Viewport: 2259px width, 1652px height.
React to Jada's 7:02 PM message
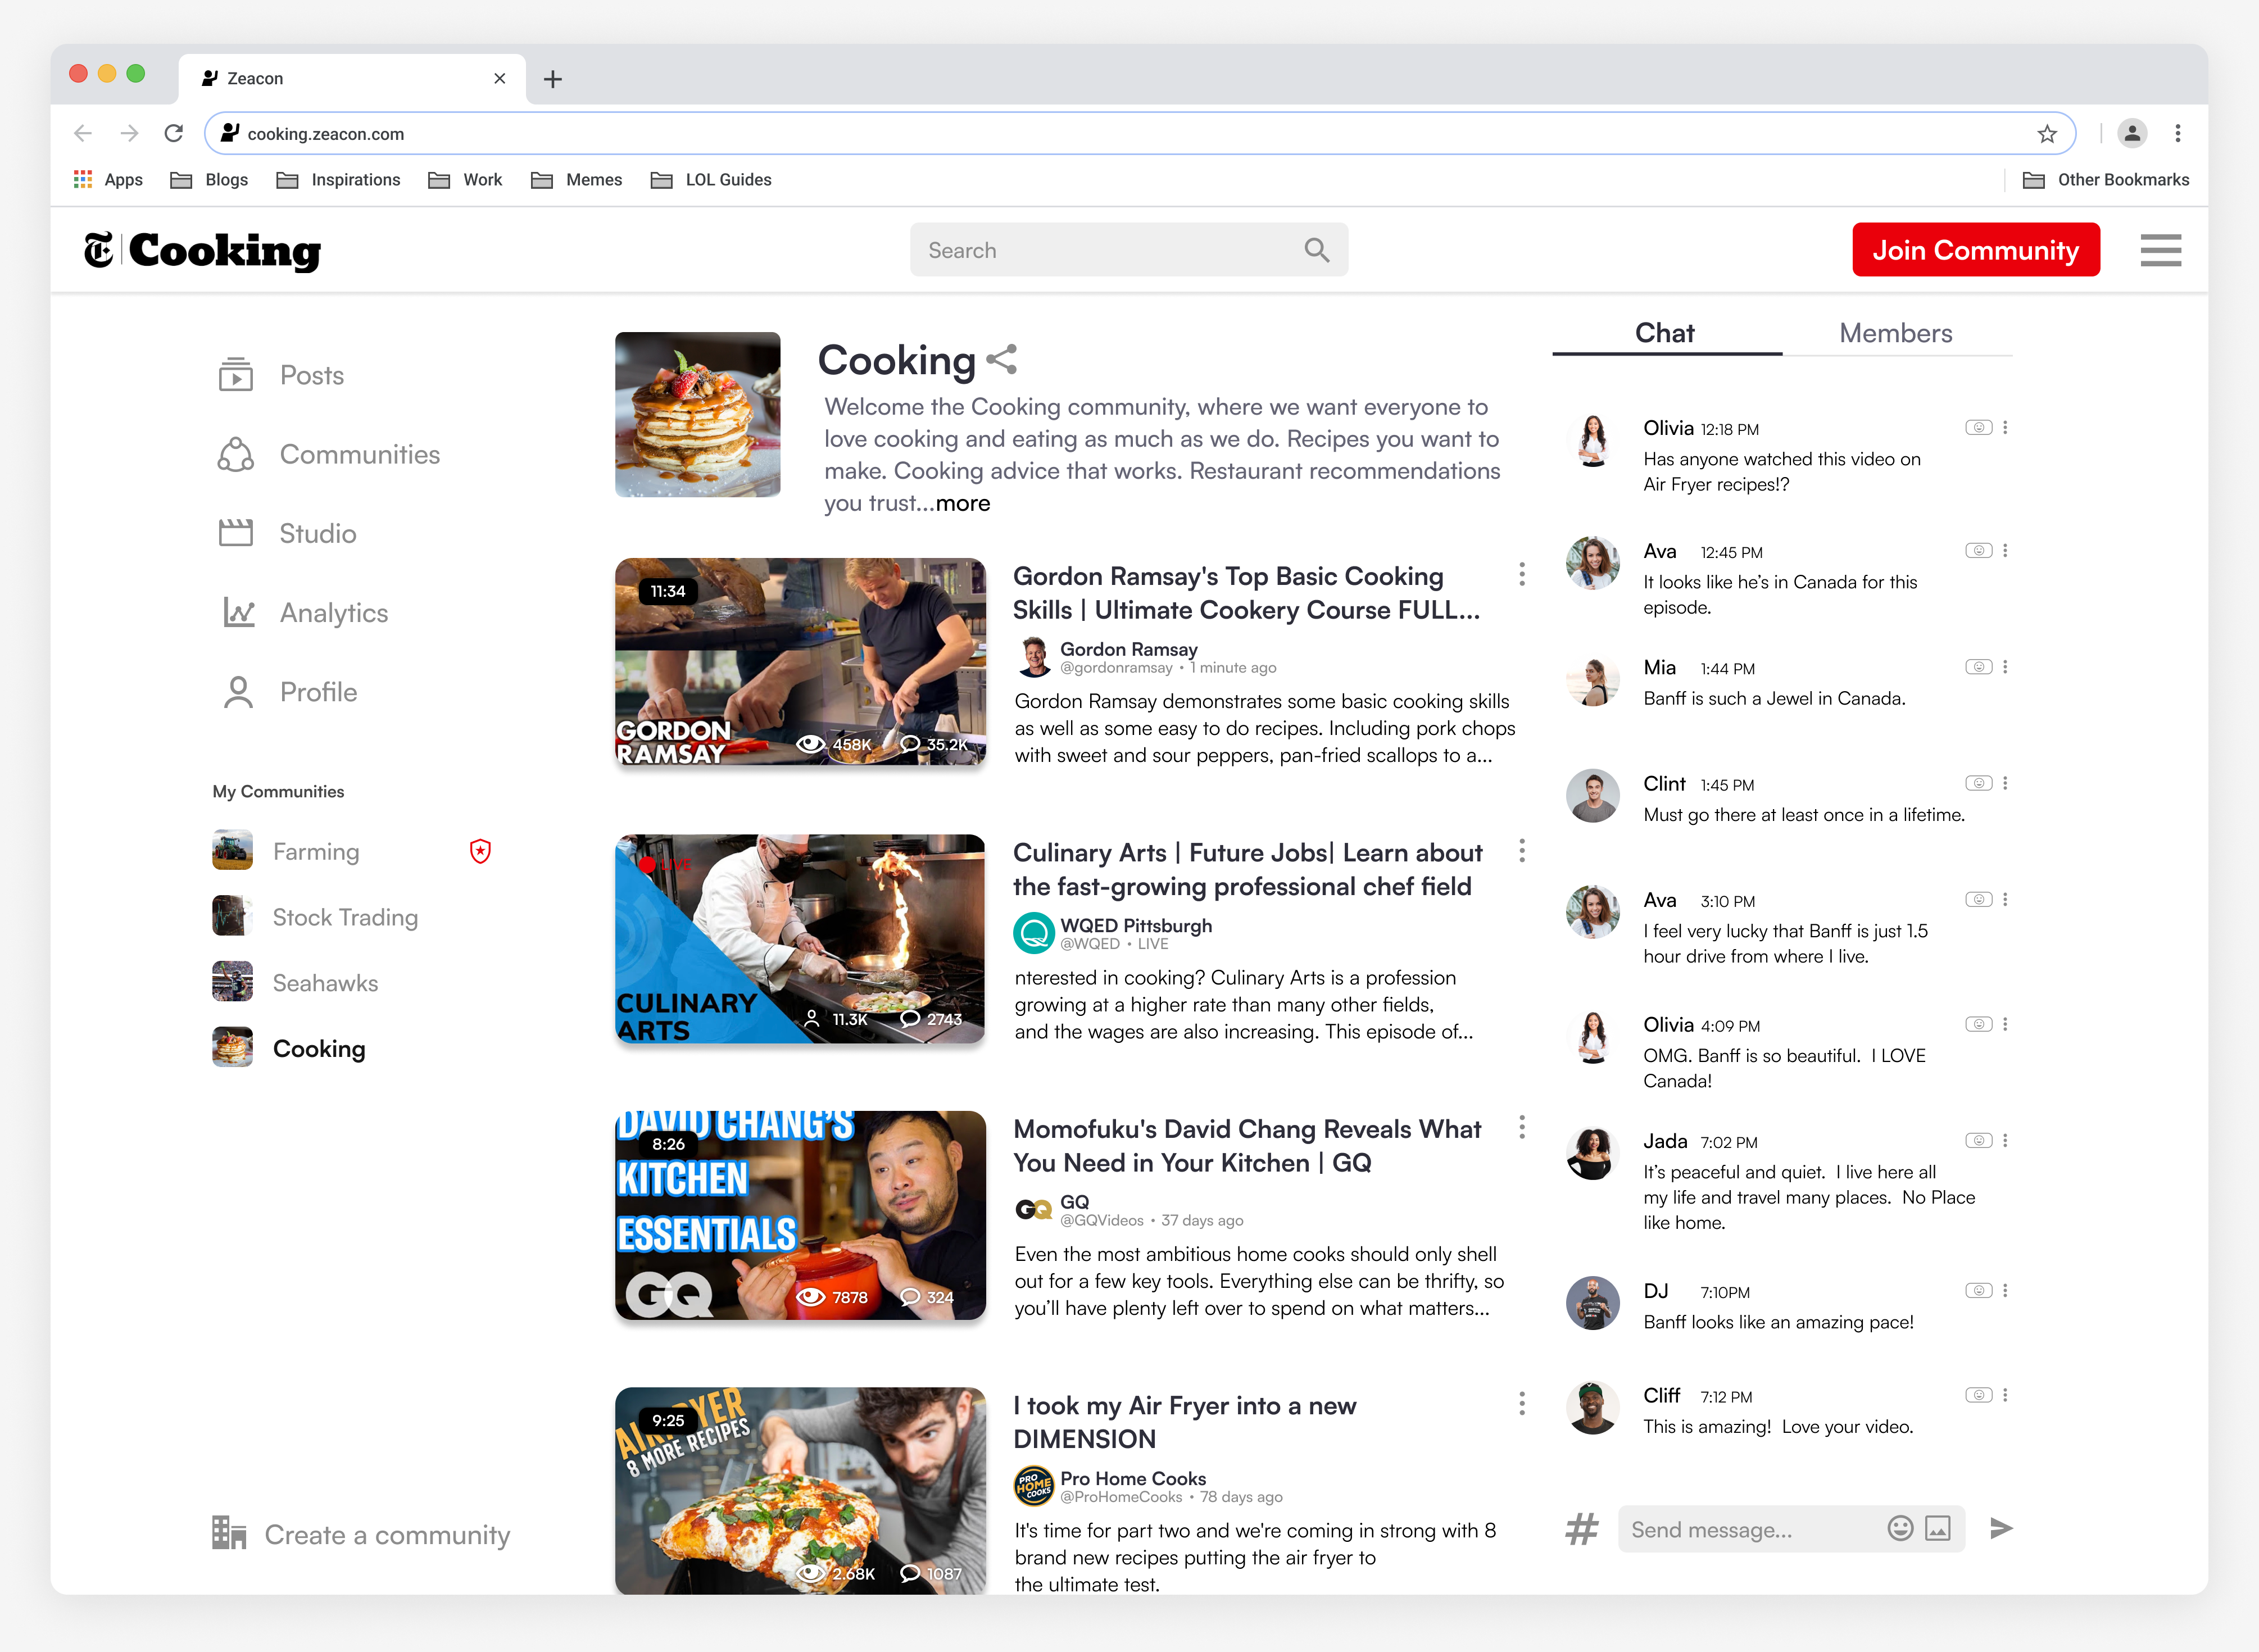pyautogui.click(x=1978, y=1141)
